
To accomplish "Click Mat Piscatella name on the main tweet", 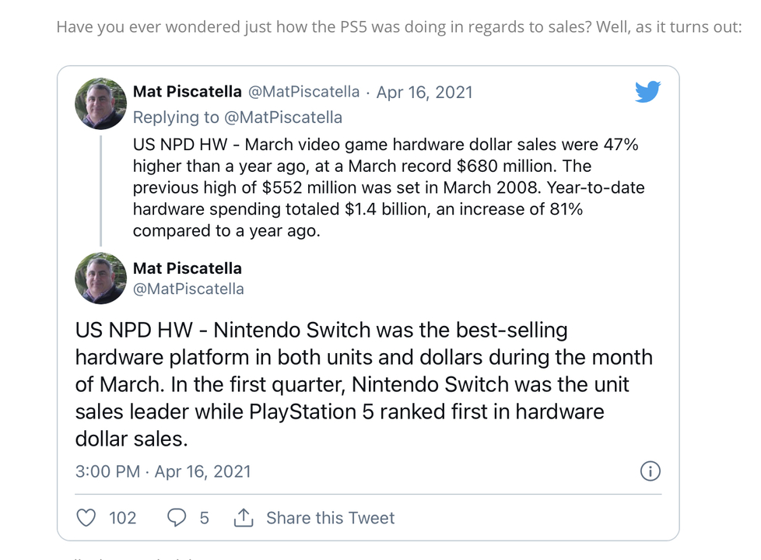I will 187,268.
